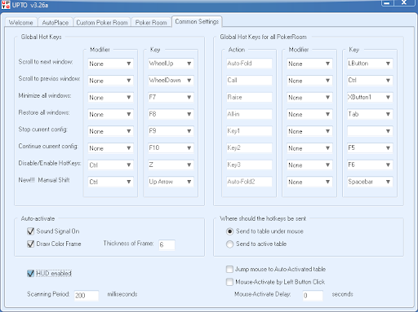The width and height of the screenshot is (418, 312).
Task: Enable Mouse-Activate by Left Button Click
Action: coord(229,282)
